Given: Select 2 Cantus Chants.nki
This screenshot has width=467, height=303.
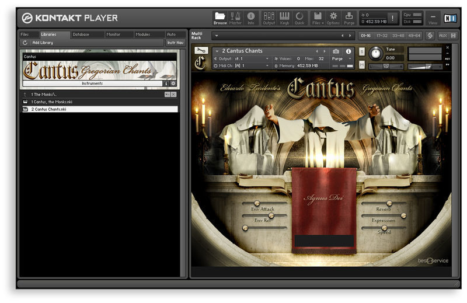Looking at the screenshot, I should pos(100,109).
